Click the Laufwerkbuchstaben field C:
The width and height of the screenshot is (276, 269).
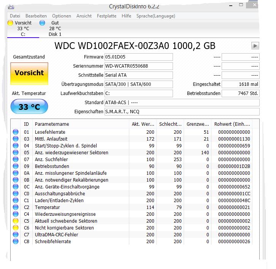(x=139, y=93)
